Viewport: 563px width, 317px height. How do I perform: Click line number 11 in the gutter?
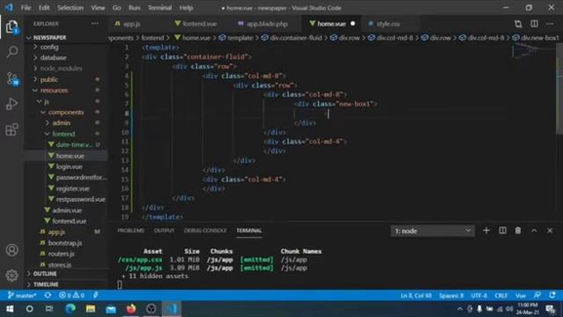(x=125, y=142)
